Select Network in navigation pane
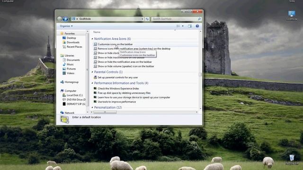The image size is (303, 170). point(70,113)
